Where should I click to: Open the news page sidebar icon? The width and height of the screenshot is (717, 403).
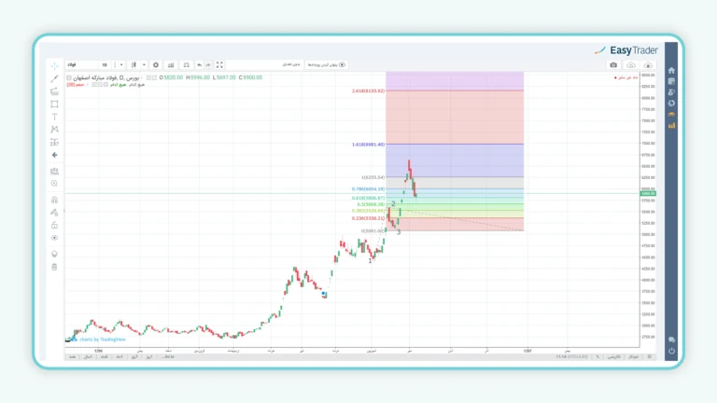tap(671, 81)
